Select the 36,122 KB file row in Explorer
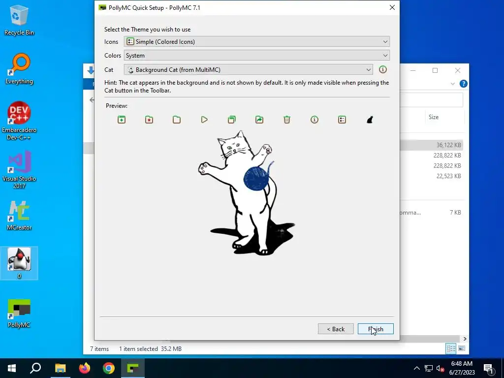This screenshot has width=504, height=378. pos(431,145)
